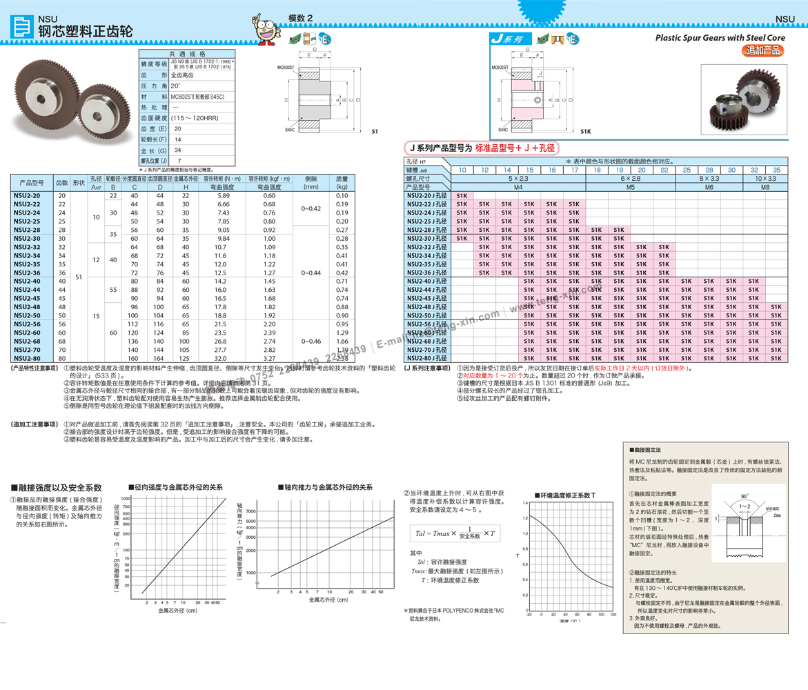Click the 共通规格 table header
This screenshot has width=808, height=690.
pos(187,54)
